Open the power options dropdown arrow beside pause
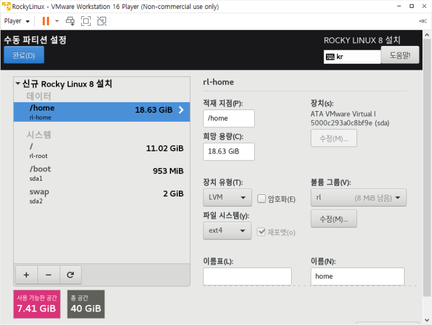Screen dimensions: 432x325 click(x=57, y=21)
